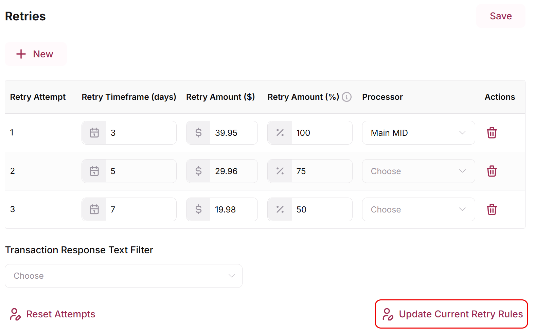Save the retries configuration
Screen dimensions: 535x334
tap(501, 16)
